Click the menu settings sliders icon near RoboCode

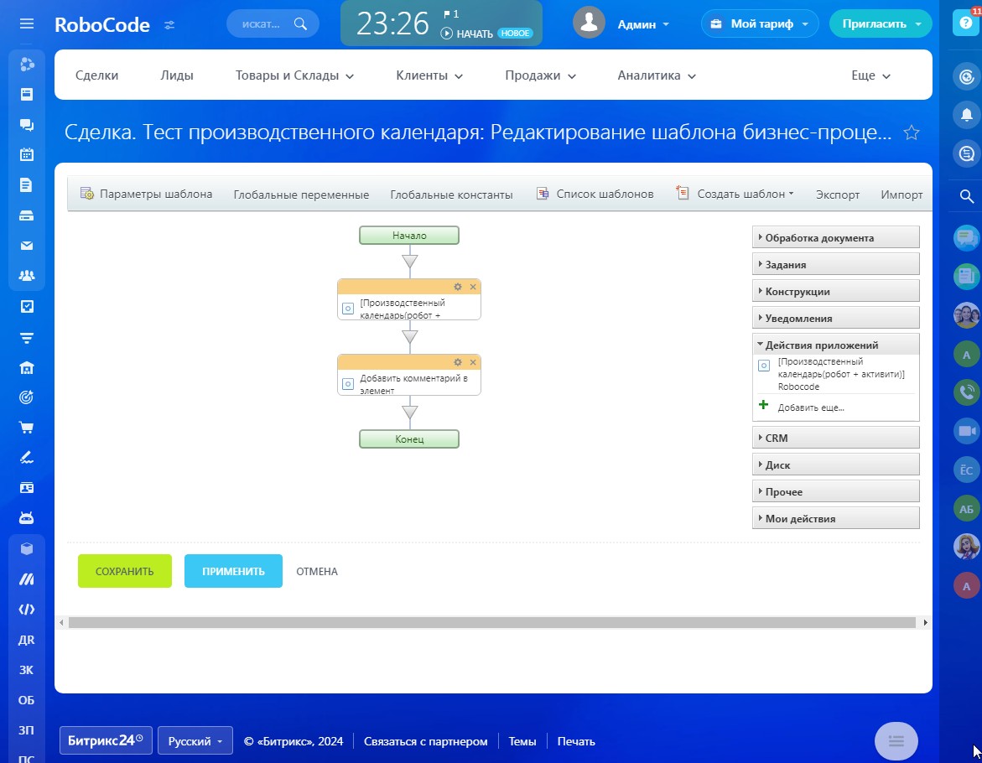click(x=169, y=25)
